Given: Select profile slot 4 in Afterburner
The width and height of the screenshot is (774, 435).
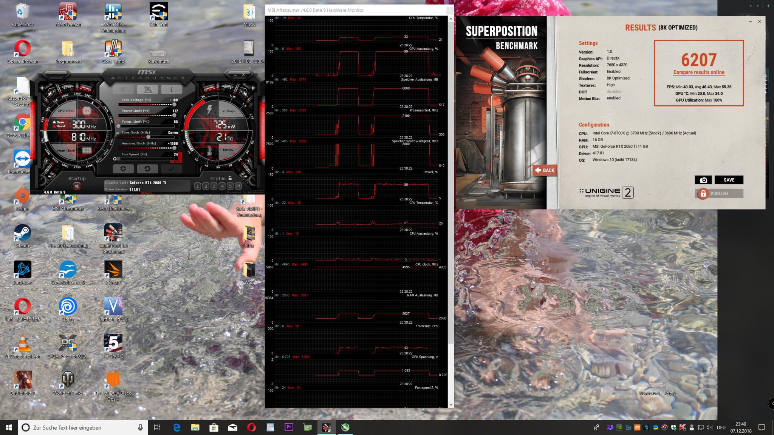Looking at the screenshot, I should pos(222,186).
